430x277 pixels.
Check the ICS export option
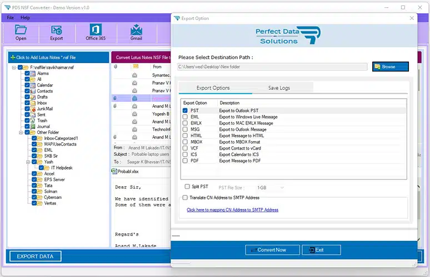coord(185,155)
